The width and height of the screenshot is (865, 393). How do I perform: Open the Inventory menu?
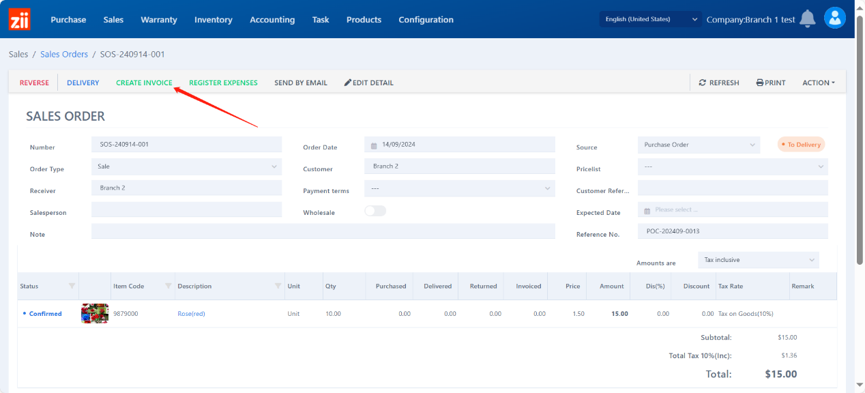[x=213, y=20]
